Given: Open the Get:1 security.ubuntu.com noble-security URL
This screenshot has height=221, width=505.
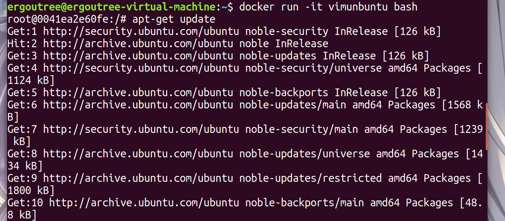Looking at the screenshot, I should [141, 31].
